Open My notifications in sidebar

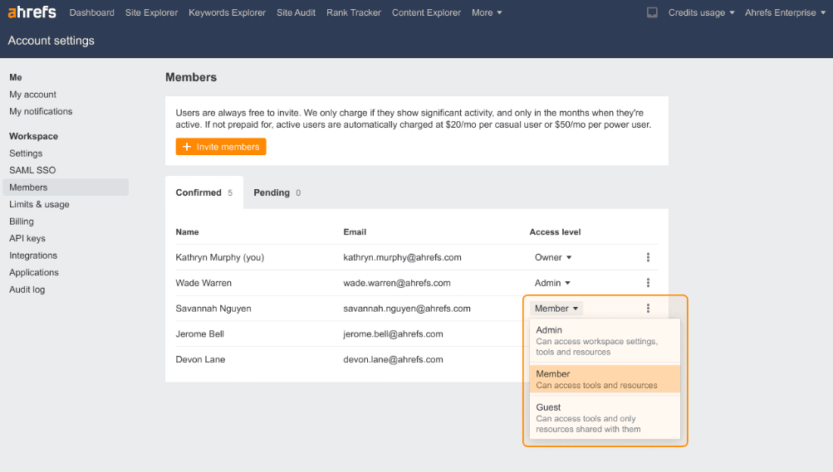[x=41, y=111]
